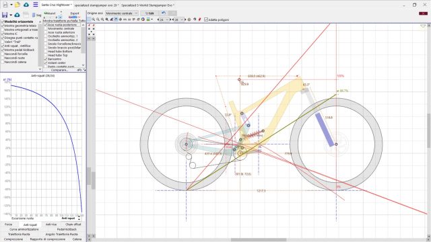Click the trajectory list scroll down arrow
The height and width of the screenshot is (242, 431).
[84, 65]
